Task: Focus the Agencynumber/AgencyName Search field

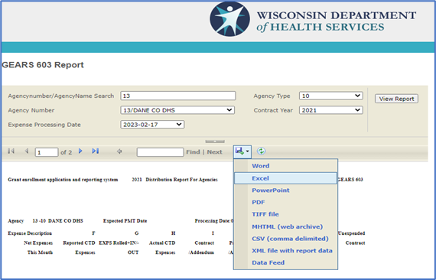Action: (x=178, y=96)
